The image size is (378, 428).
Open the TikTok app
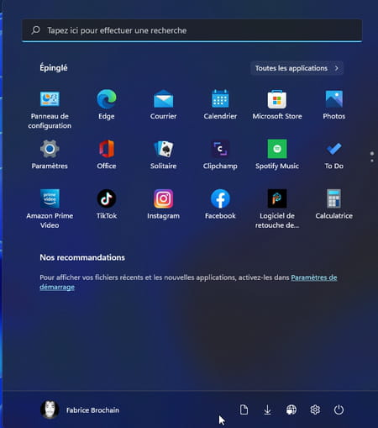107,204
